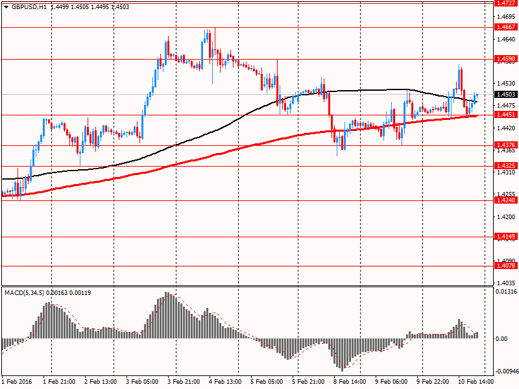Click the GBPUSD,H1 symbol title text
This screenshot has height=389, width=519.
click(x=29, y=7)
